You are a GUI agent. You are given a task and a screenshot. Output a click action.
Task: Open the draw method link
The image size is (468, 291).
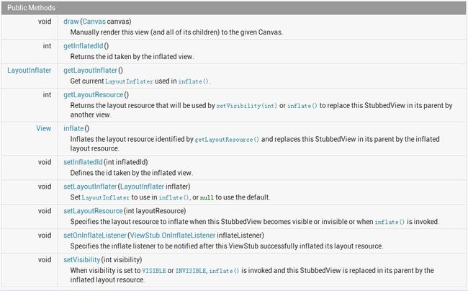[71, 22]
